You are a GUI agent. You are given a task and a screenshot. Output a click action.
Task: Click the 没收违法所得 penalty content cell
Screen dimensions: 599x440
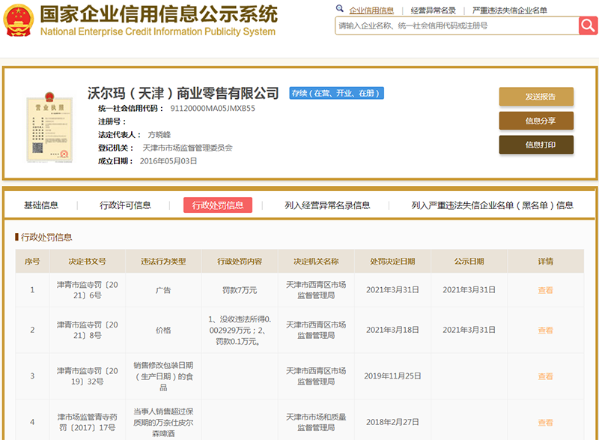click(x=240, y=331)
